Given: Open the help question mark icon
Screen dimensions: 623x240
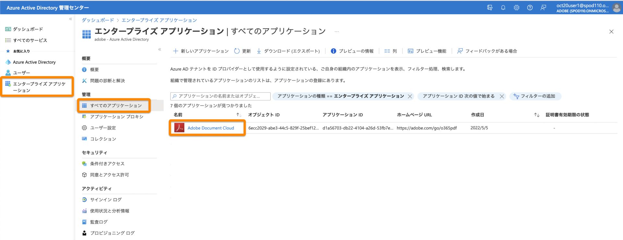Looking at the screenshot, I should click(x=530, y=7).
